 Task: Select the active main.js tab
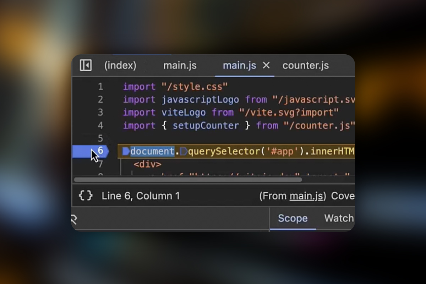[239, 65]
